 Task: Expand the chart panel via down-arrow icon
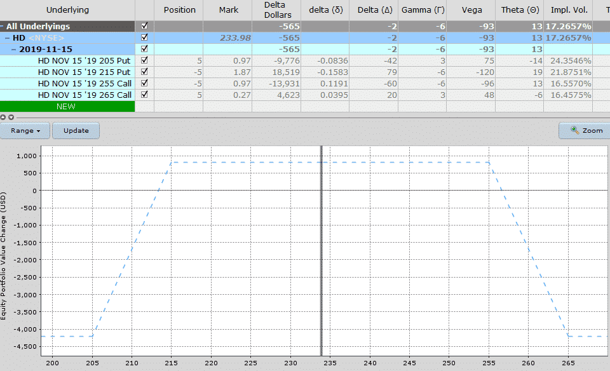pos(11,116)
